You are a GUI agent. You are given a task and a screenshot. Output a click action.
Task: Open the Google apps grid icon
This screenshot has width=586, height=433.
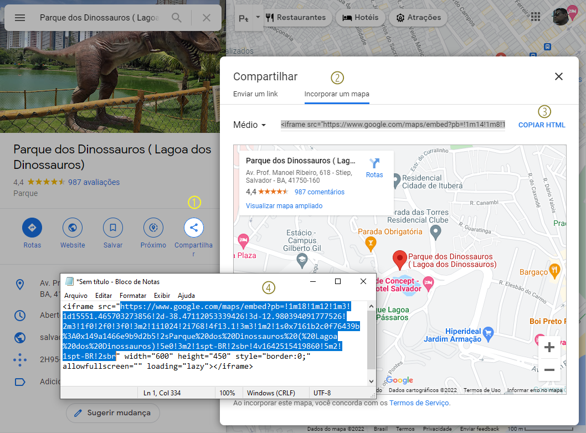(x=536, y=17)
